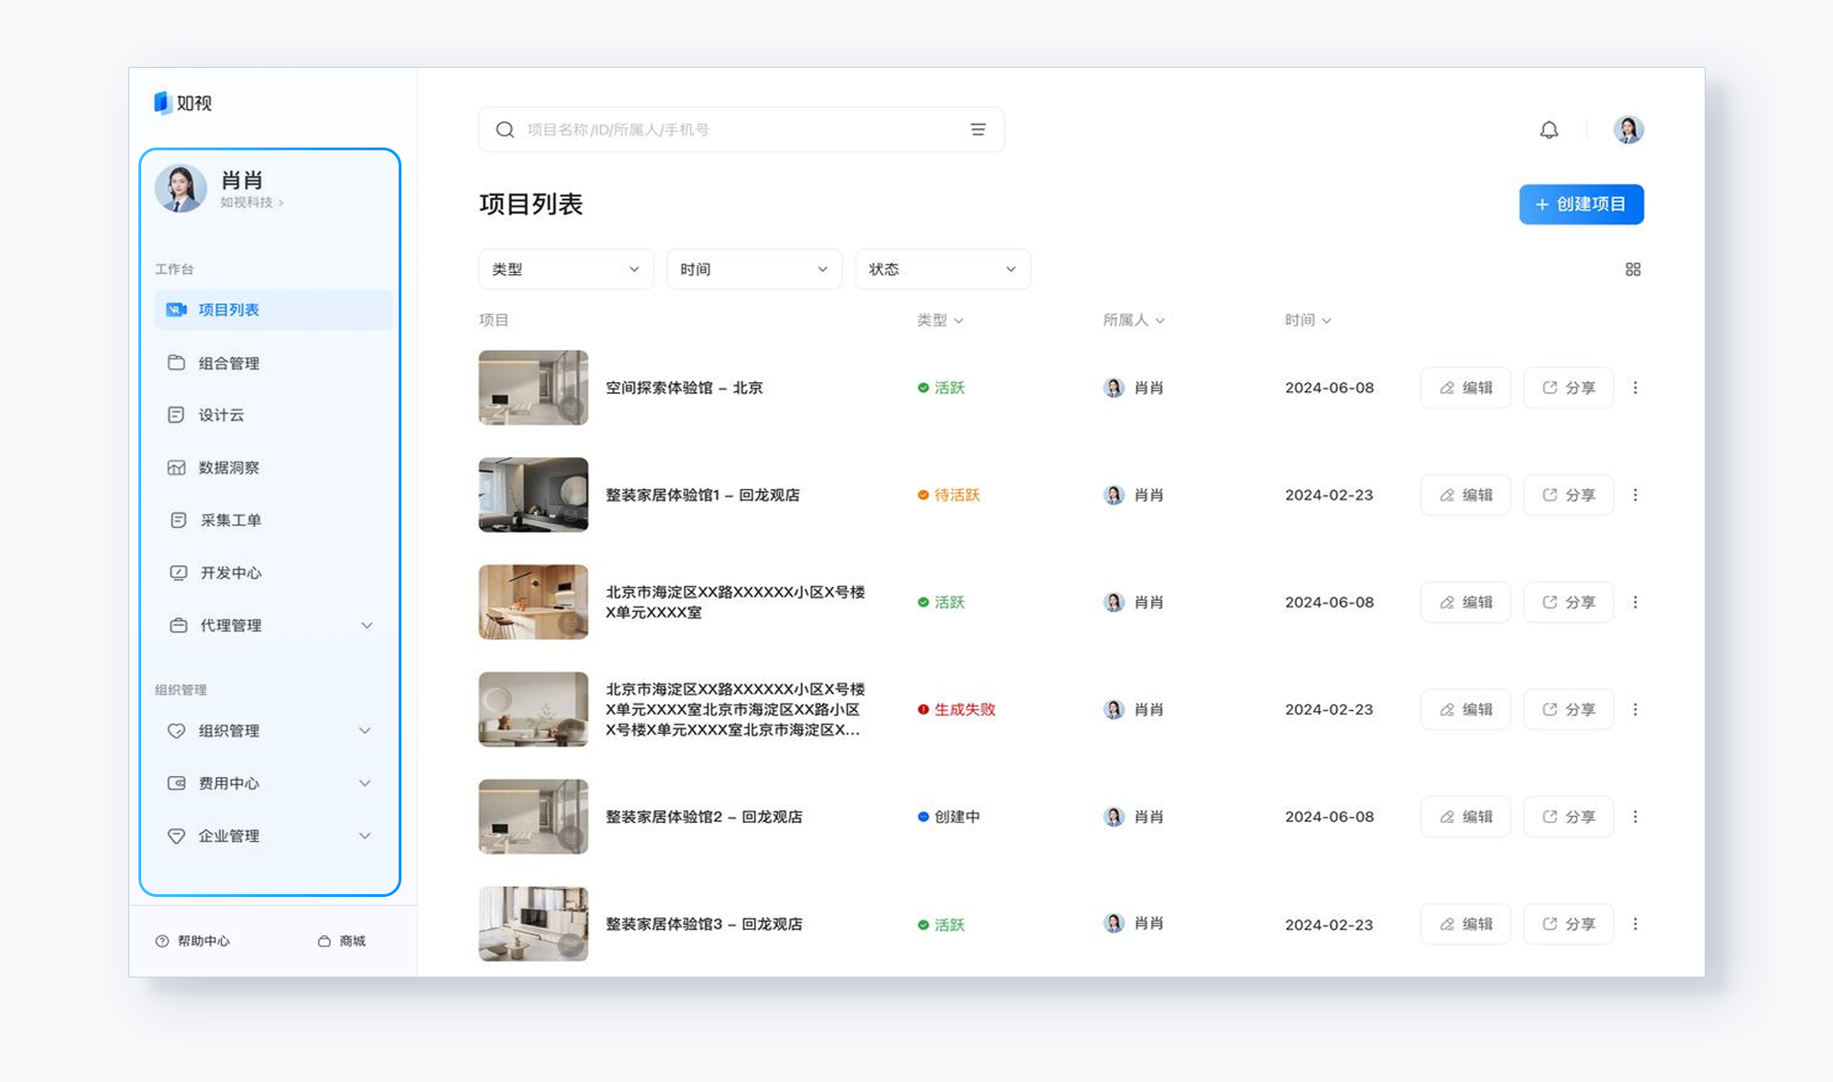Share 整装家居体验馆2 – 回龙观店
The height and width of the screenshot is (1082, 1833).
click(x=1568, y=816)
